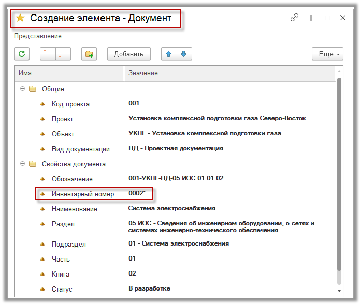This screenshot has width=361, height=305.
Task: Collapse the Свойства документа group
Action: pos(22,164)
